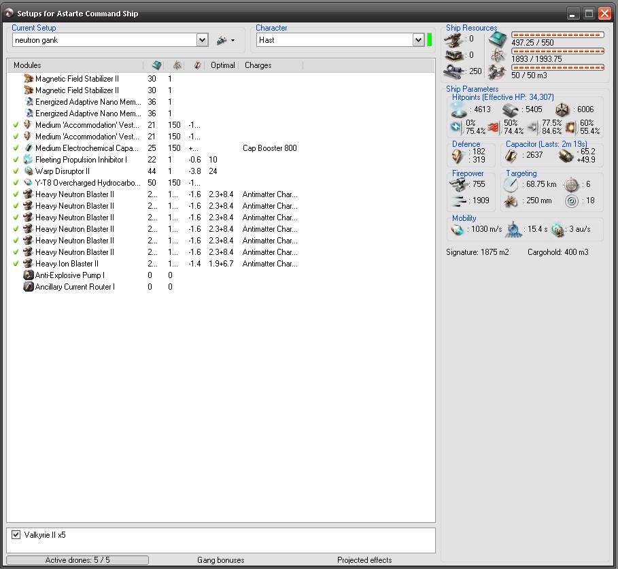The width and height of the screenshot is (618, 569).
Task: Click the Anti-Explosive Pump I rig icon
Action: (28, 275)
